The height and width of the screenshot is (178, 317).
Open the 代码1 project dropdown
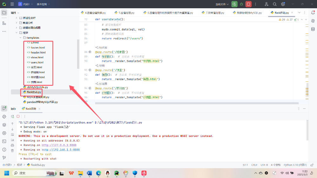coord(25,4)
